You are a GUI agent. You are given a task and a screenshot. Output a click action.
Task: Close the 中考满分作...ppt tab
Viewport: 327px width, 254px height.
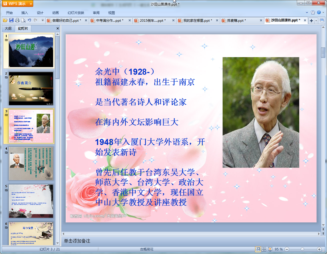point(129,20)
